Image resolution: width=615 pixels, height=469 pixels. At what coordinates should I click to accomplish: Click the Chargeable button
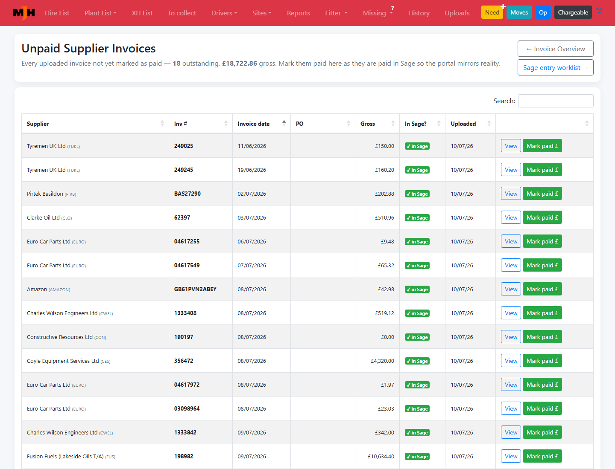(573, 12)
